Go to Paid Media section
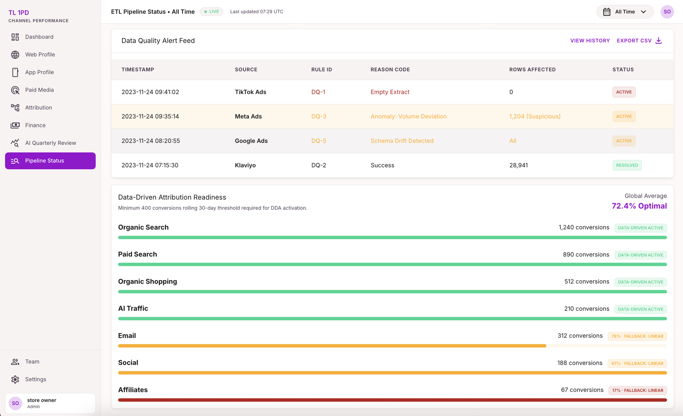Image resolution: width=683 pixels, height=416 pixels. point(50,90)
